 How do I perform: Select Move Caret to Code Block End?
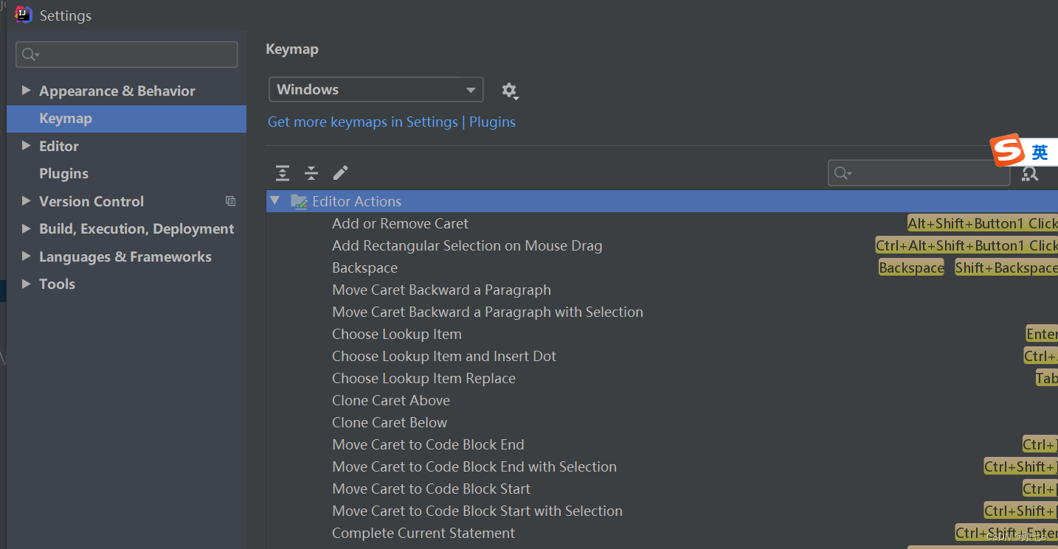(428, 444)
